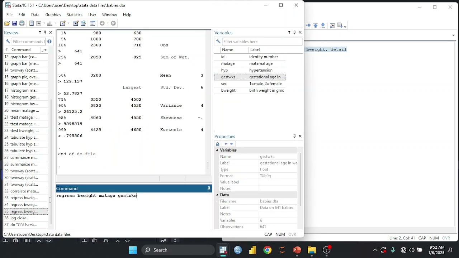
Task: Bring the Graph window to front icon
Action: click(49, 23)
